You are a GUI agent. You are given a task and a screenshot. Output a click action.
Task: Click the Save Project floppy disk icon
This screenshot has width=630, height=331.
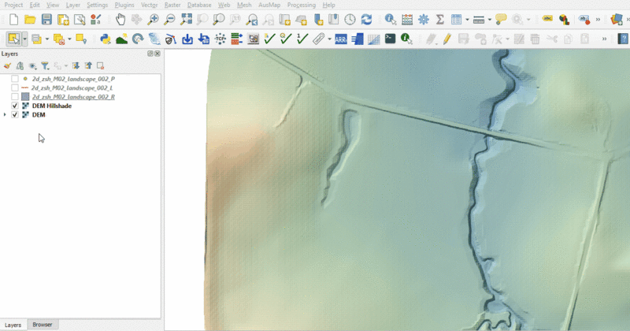click(46, 20)
